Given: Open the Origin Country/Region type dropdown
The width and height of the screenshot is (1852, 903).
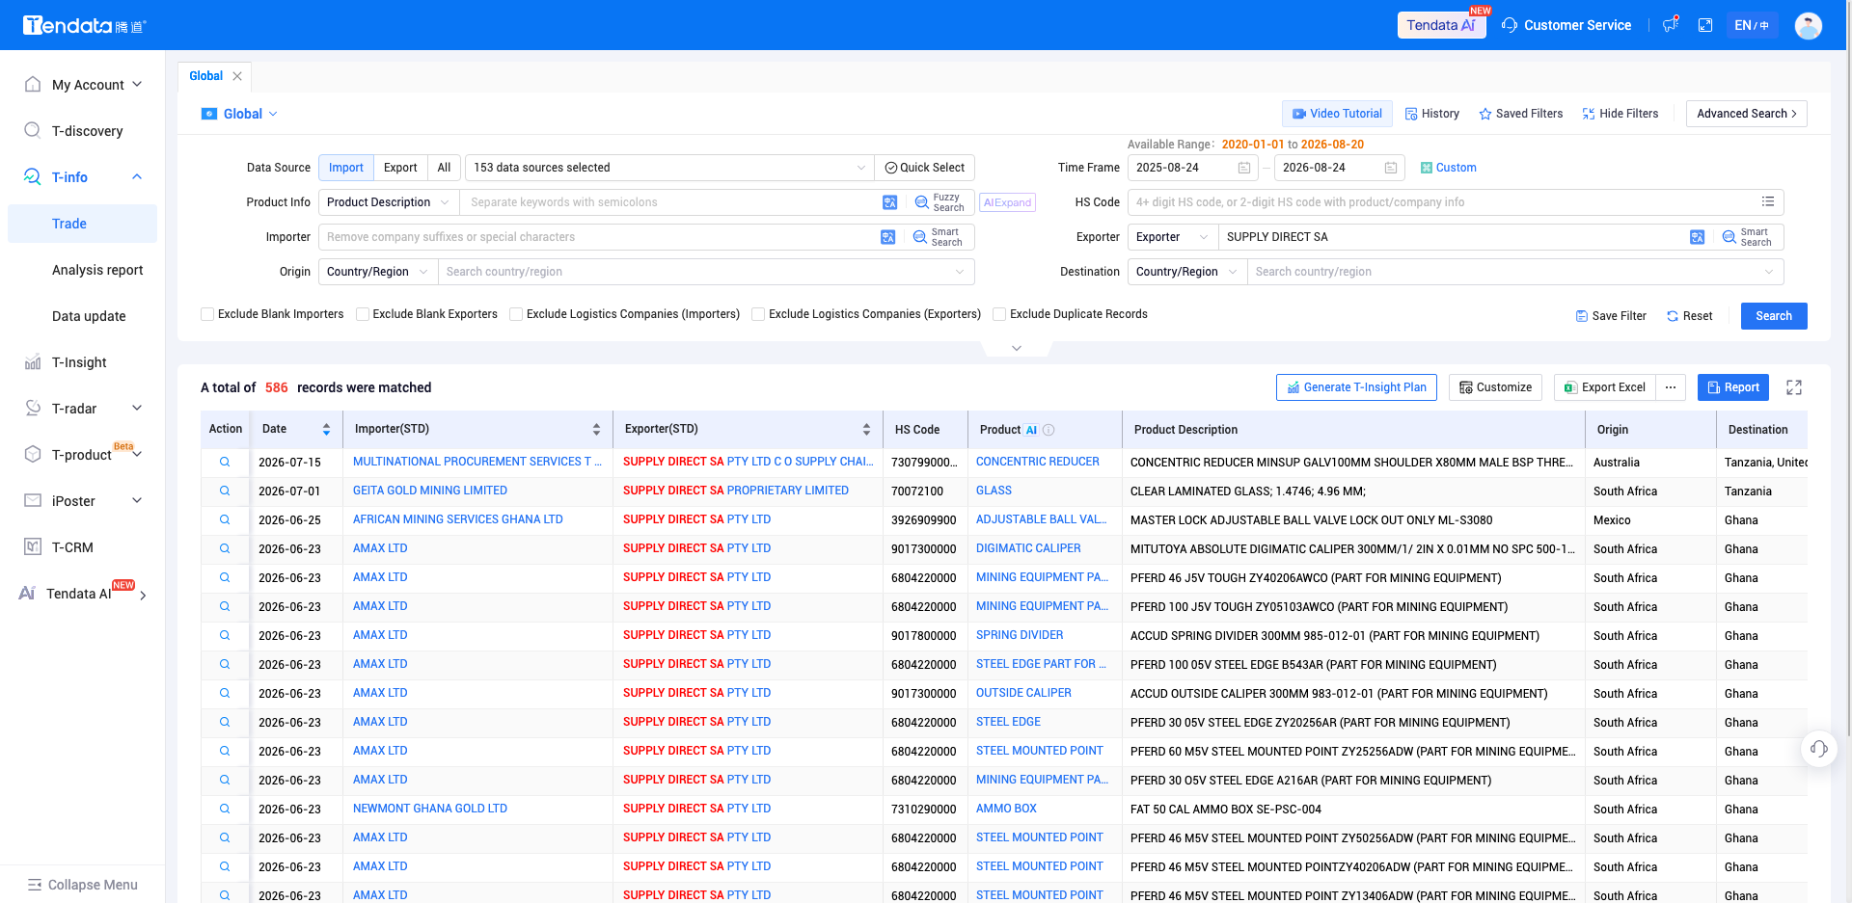Looking at the screenshot, I should pos(378,272).
